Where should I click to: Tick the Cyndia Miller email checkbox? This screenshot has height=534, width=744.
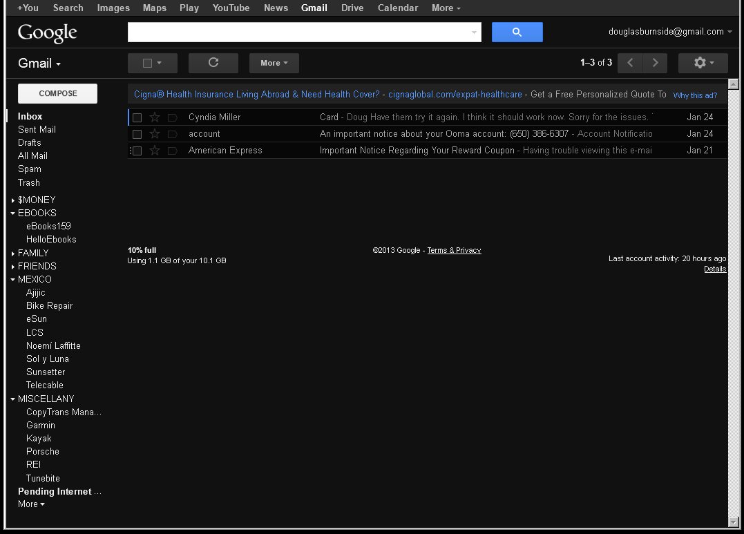(x=137, y=117)
